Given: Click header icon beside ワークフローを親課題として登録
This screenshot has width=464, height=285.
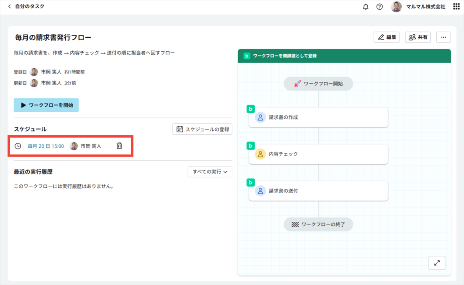Looking at the screenshot, I should tap(247, 56).
